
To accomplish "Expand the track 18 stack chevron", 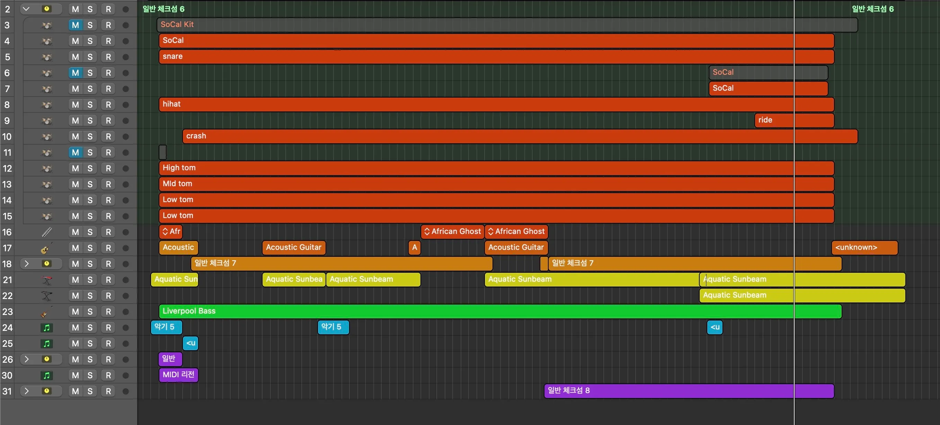I will [x=26, y=263].
